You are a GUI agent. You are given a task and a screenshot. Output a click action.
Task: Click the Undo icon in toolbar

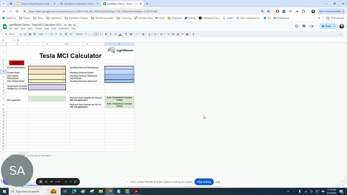point(20,34)
